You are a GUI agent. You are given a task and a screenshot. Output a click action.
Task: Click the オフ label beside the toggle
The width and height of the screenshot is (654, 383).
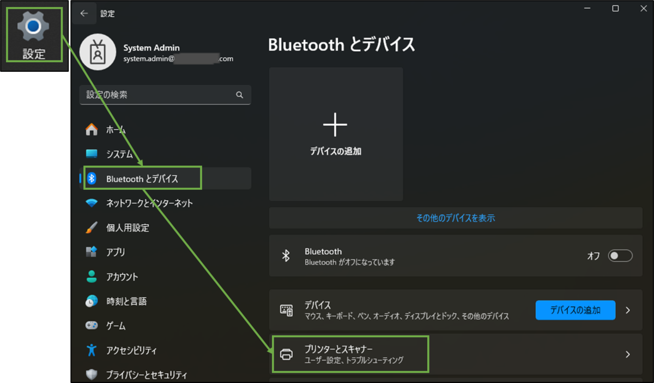pos(594,256)
